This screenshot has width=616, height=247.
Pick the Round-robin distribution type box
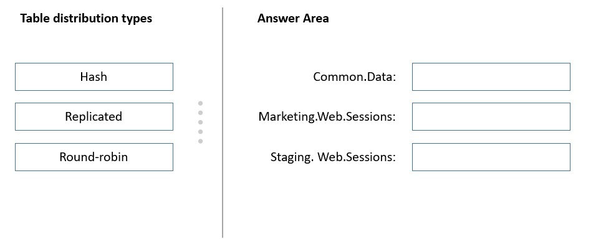[x=94, y=157]
